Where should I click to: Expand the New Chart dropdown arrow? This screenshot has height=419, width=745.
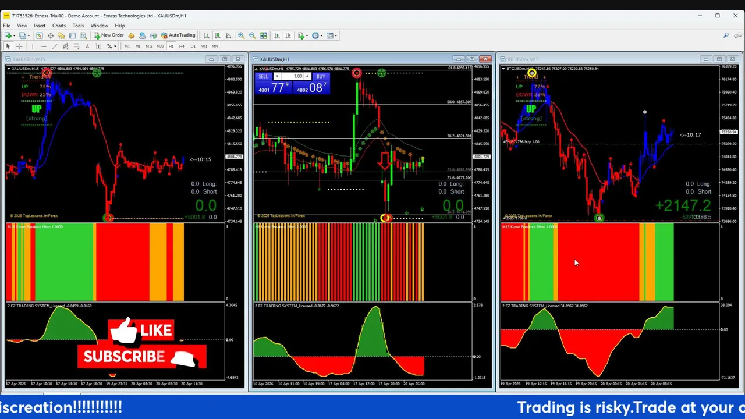click(x=14, y=35)
